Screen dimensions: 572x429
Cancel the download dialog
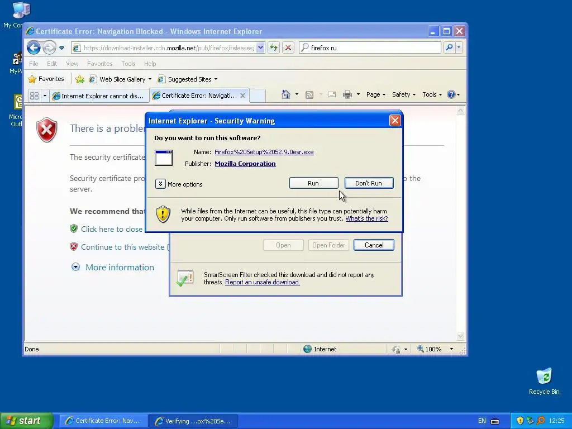374,245
